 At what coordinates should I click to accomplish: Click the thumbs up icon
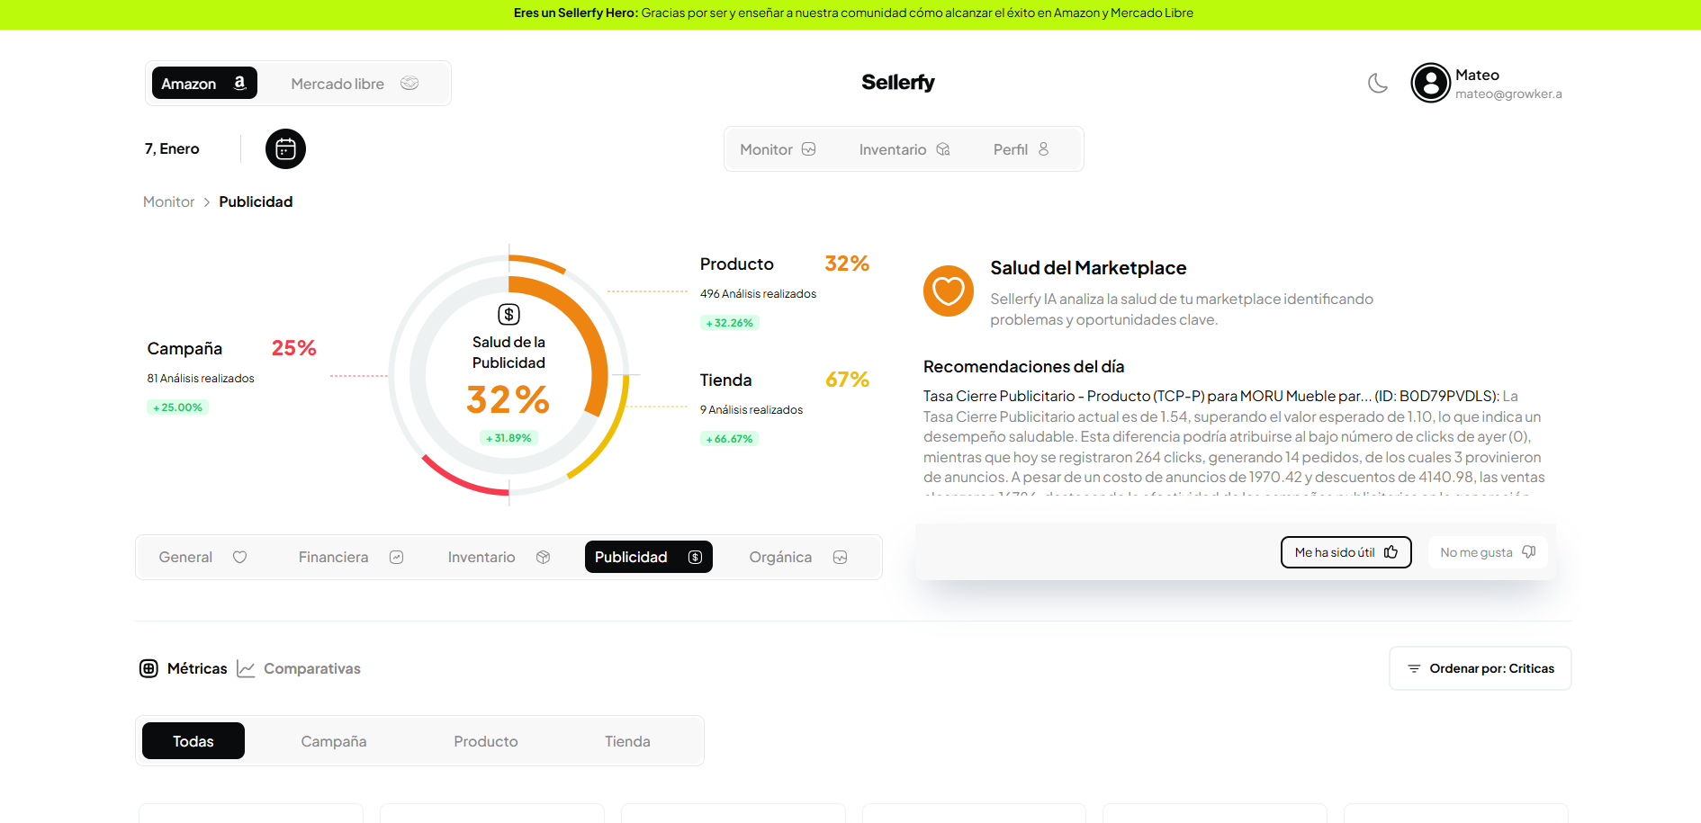(x=1390, y=552)
